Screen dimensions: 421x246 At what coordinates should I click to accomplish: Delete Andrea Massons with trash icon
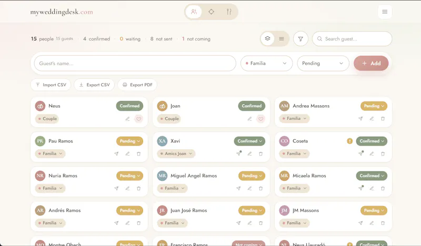pos(383,119)
